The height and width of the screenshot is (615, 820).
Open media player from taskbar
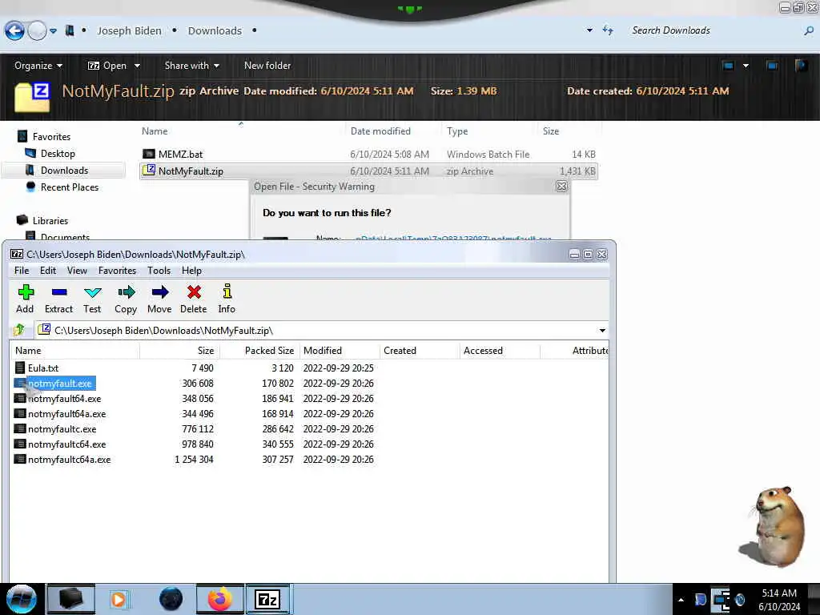(119, 599)
